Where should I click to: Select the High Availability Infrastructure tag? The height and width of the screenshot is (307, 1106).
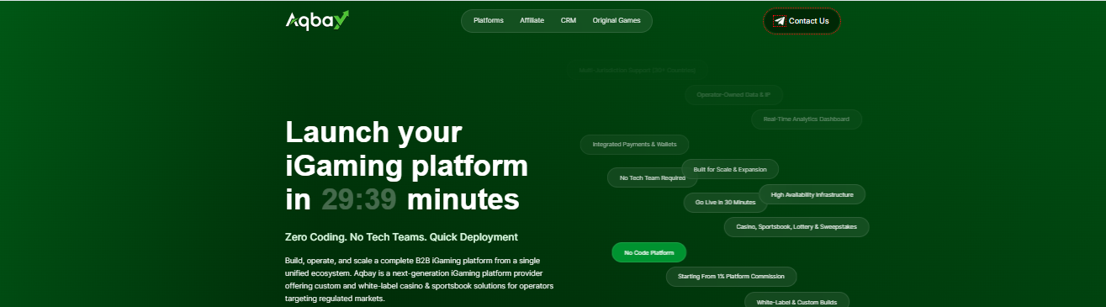click(x=812, y=194)
